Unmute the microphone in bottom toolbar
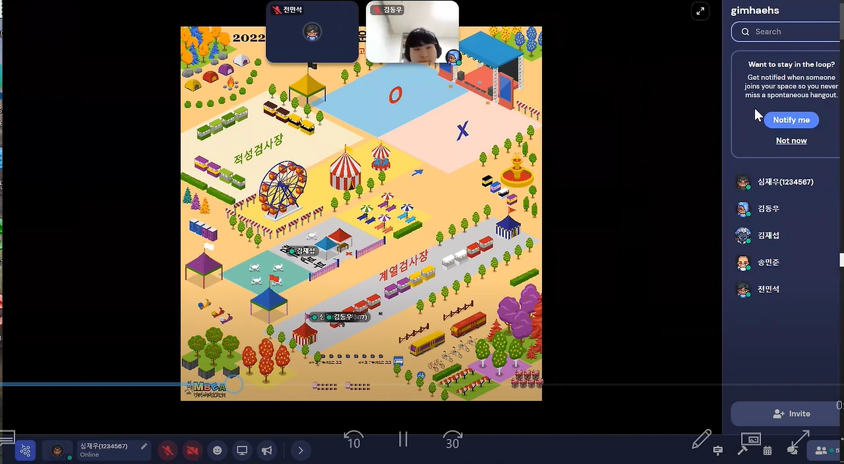844x464 pixels. tap(167, 451)
